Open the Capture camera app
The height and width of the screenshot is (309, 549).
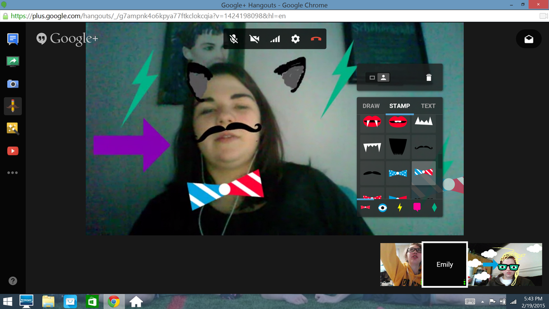click(12, 84)
